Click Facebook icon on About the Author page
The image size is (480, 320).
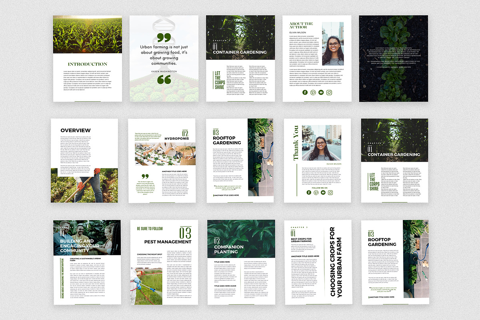click(x=305, y=92)
